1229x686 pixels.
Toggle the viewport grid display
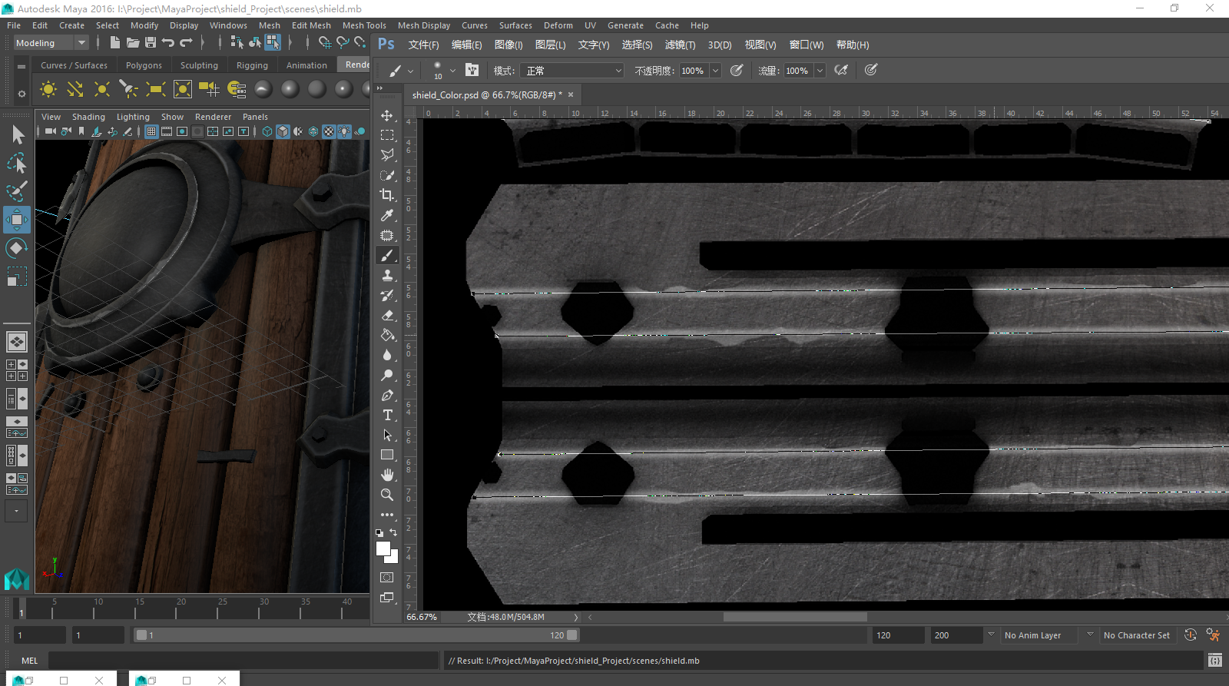151,131
